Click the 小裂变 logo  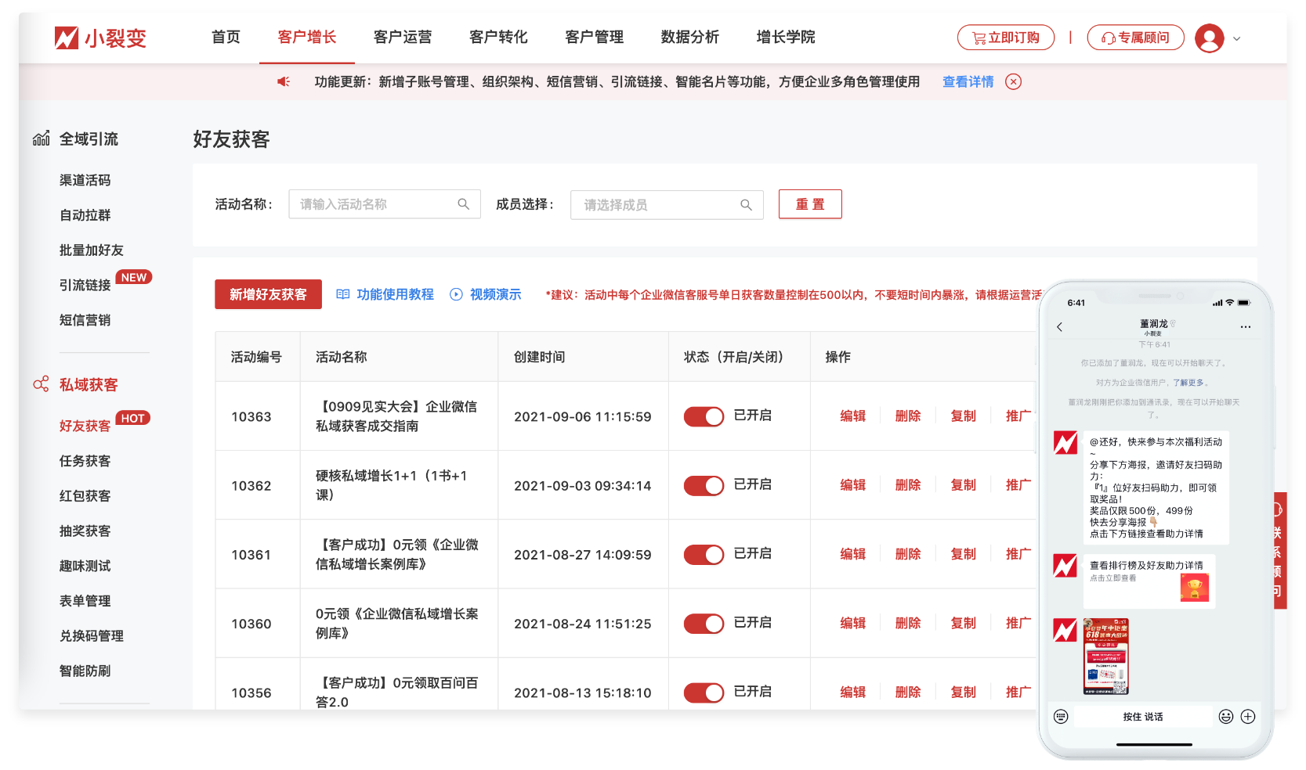pos(100,38)
